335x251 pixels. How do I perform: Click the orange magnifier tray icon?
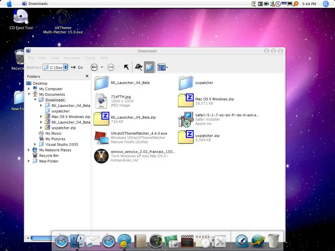coord(296,4)
